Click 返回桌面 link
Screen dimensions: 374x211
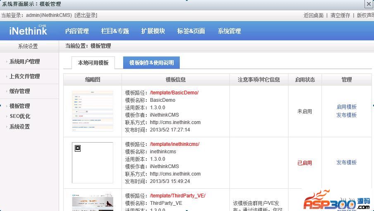tap(313, 16)
